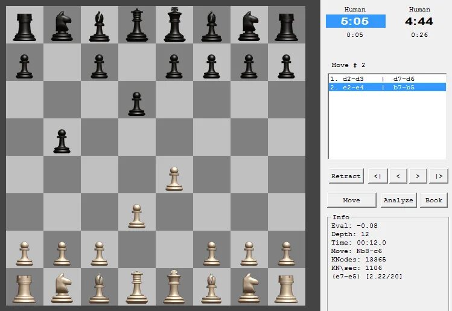Select the black queen on d8

[x=136, y=25]
